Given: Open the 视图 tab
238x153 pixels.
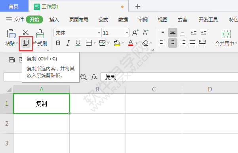Looking at the screenshot, I should (163, 19).
